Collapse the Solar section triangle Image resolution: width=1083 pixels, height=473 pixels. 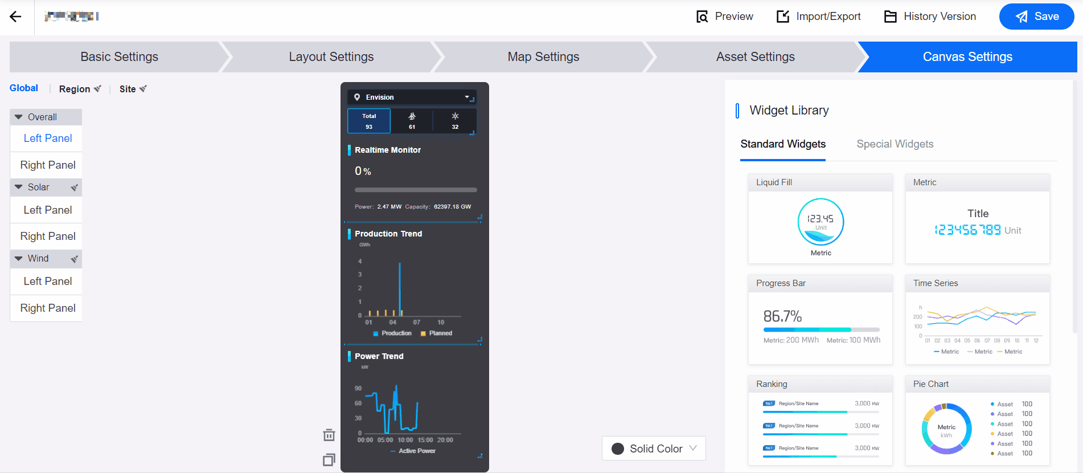click(19, 187)
